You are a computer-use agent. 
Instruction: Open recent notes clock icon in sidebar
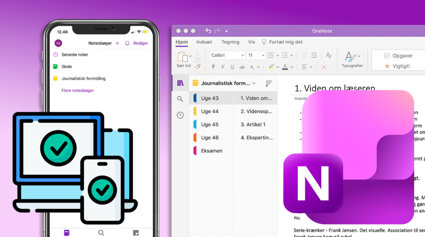[x=180, y=115]
